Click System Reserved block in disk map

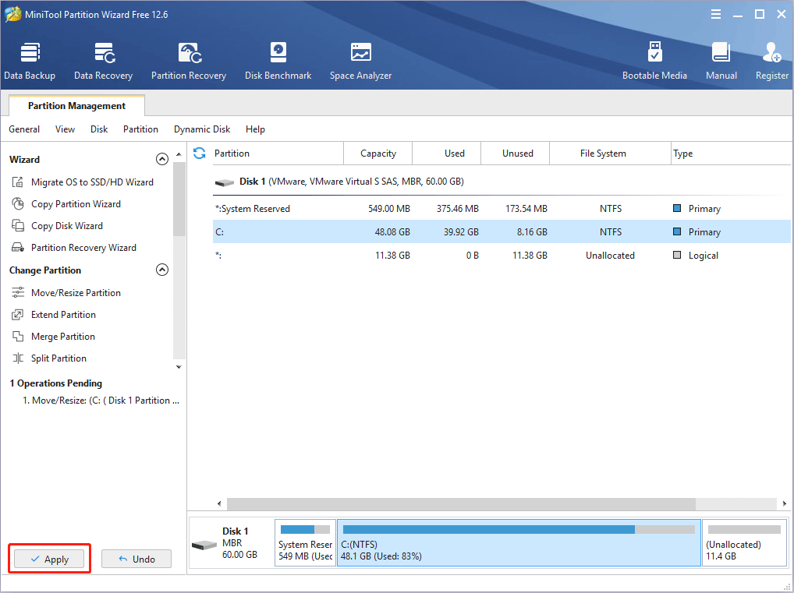305,542
